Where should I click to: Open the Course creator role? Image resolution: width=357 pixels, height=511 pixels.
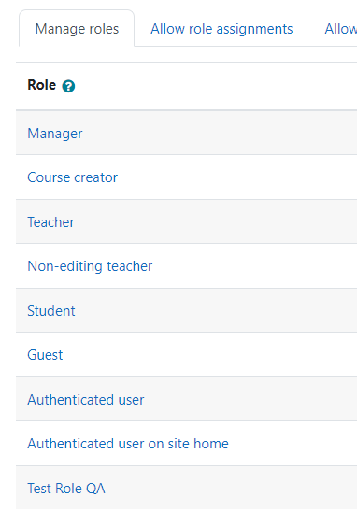tap(72, 177)
